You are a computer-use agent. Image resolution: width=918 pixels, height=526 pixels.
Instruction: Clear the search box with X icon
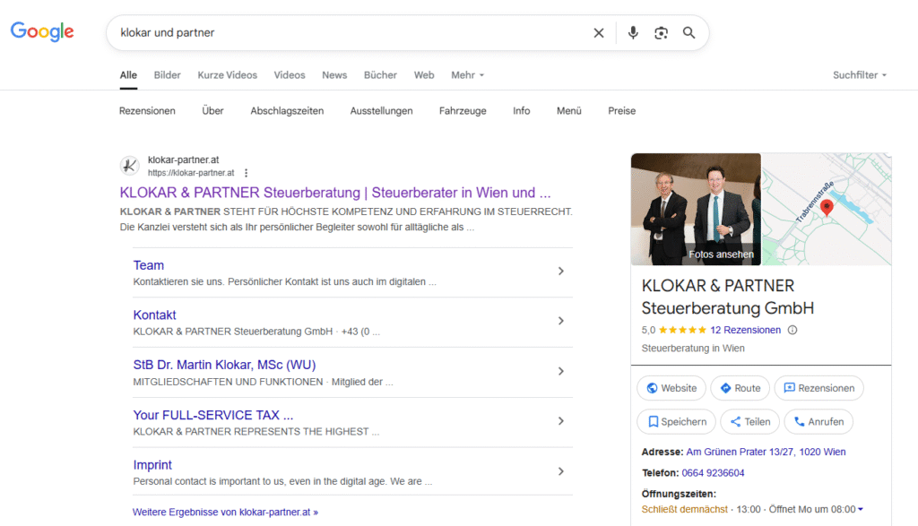click(x=598, y=33)
